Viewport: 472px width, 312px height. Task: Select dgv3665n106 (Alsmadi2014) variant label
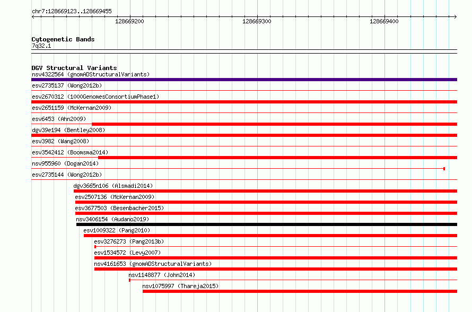pos(113,186)
